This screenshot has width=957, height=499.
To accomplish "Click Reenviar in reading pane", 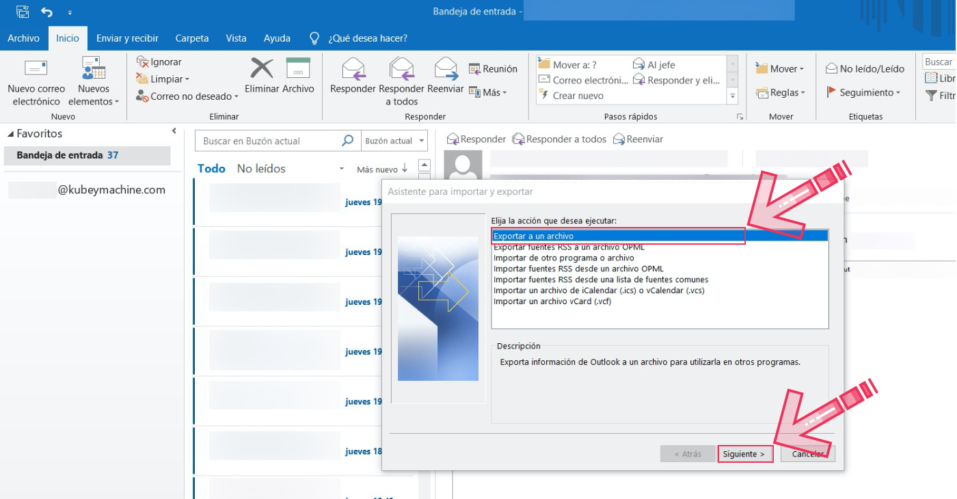I will click(x=638, y=139).
